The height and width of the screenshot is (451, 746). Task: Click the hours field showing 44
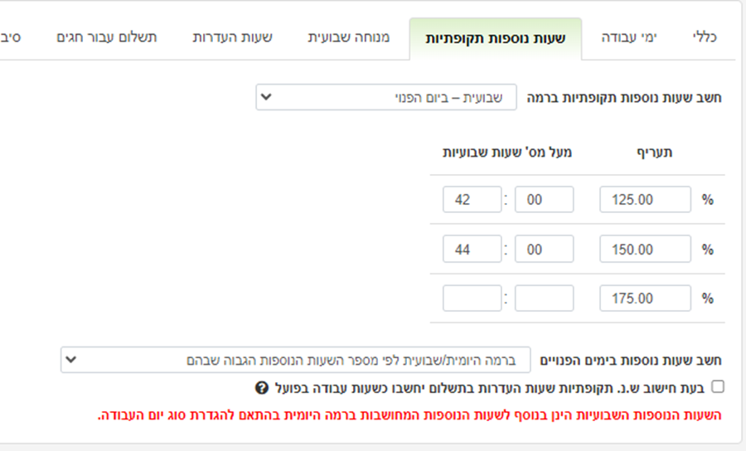pyautogui.click(x=472, y=249)
